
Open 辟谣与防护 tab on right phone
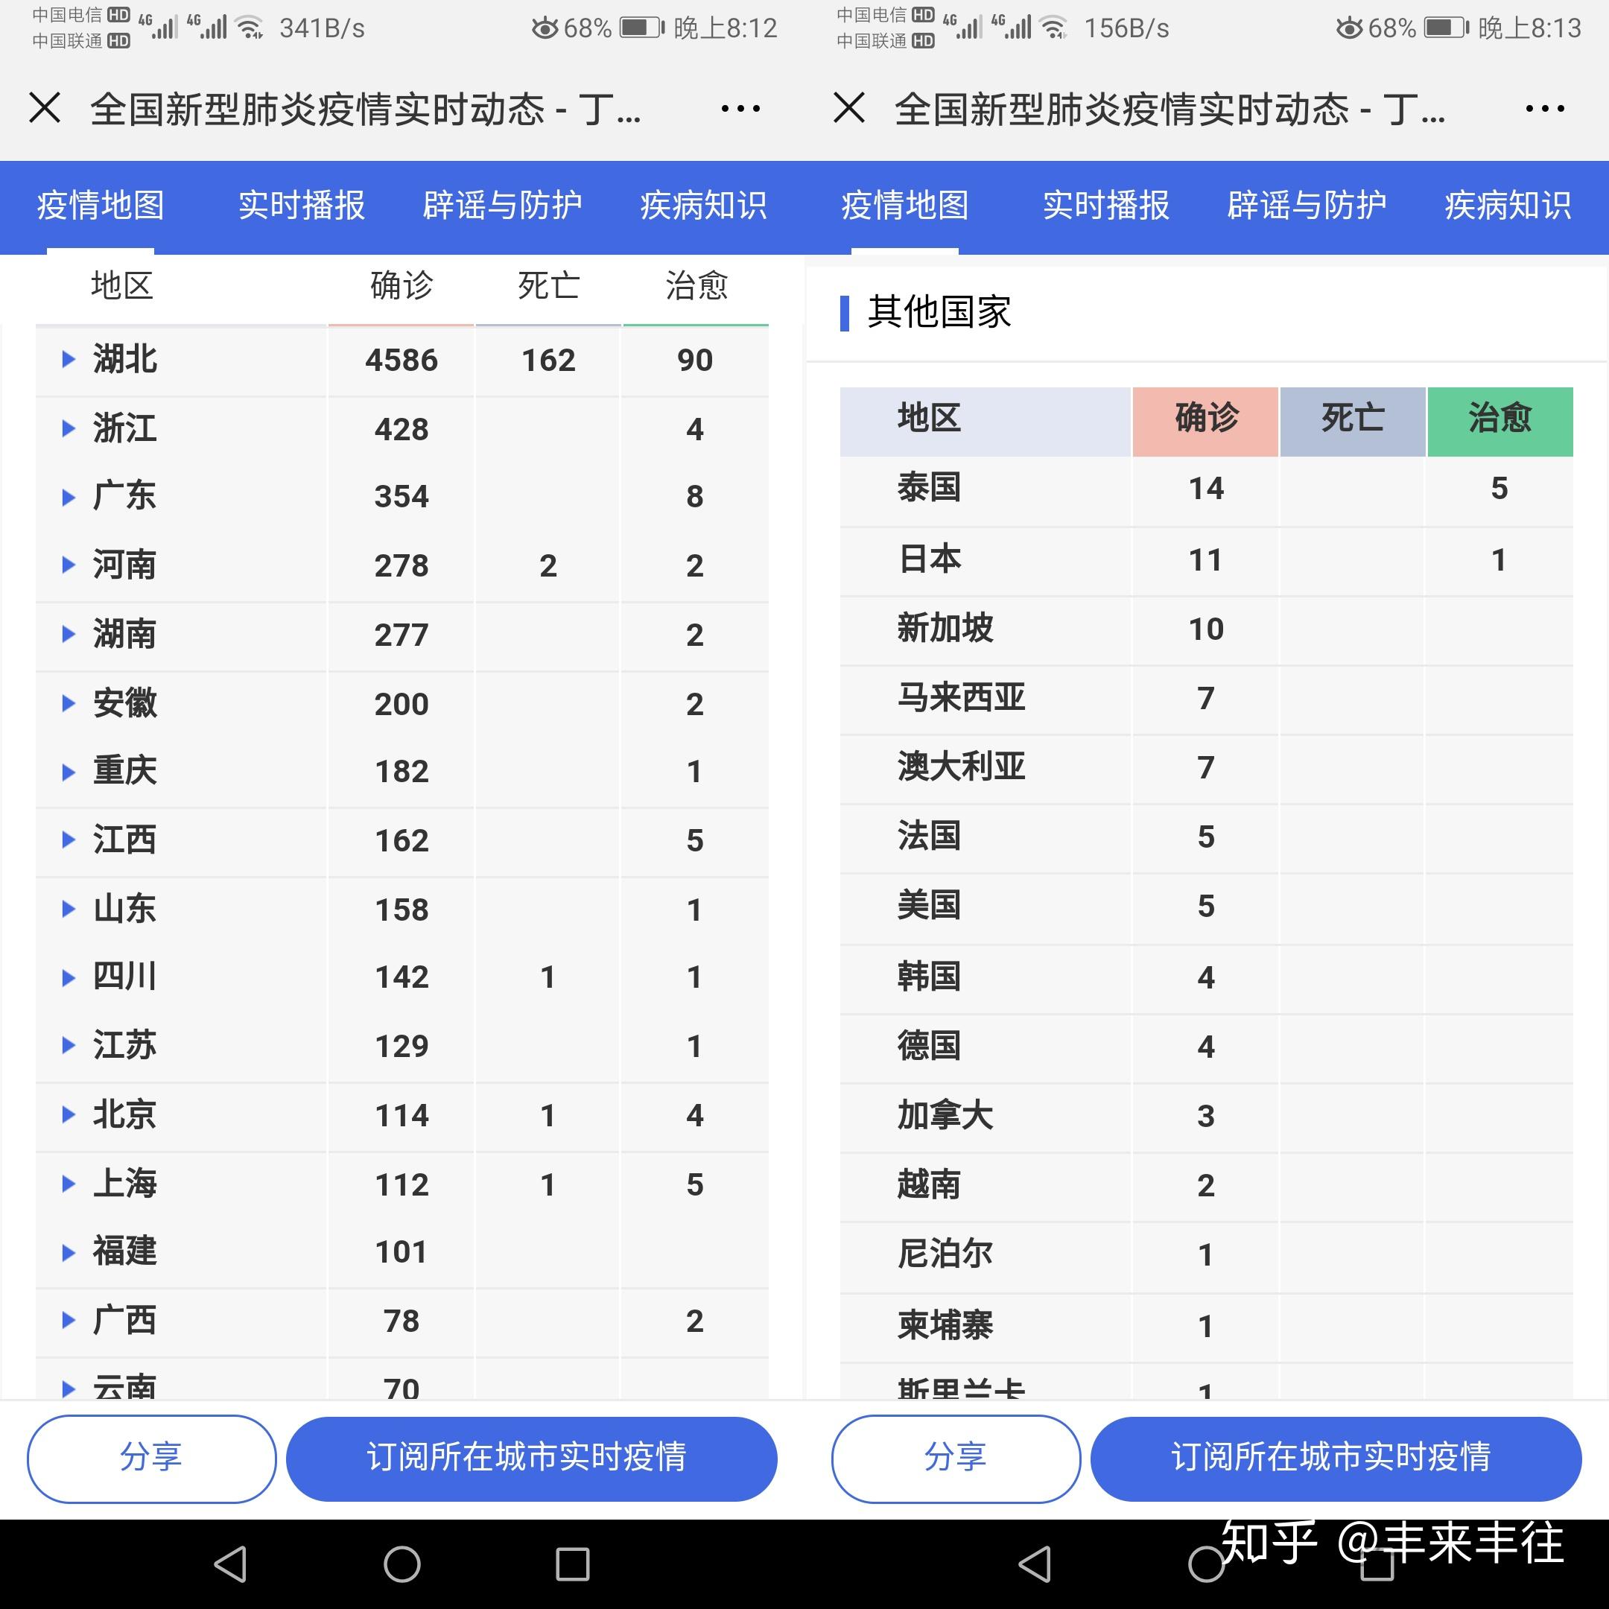point(1307,205)
